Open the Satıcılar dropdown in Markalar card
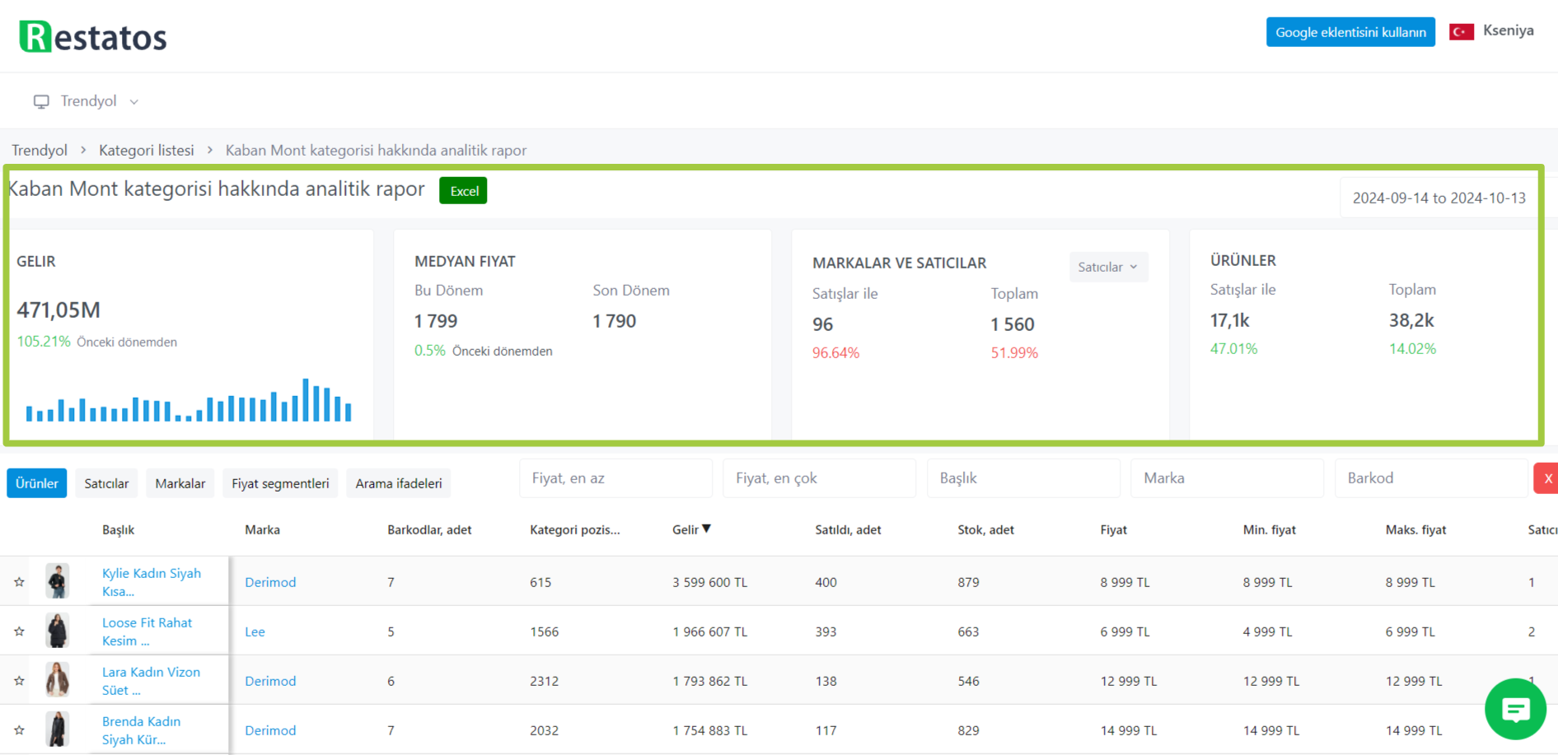 (x=1108, y=267)
